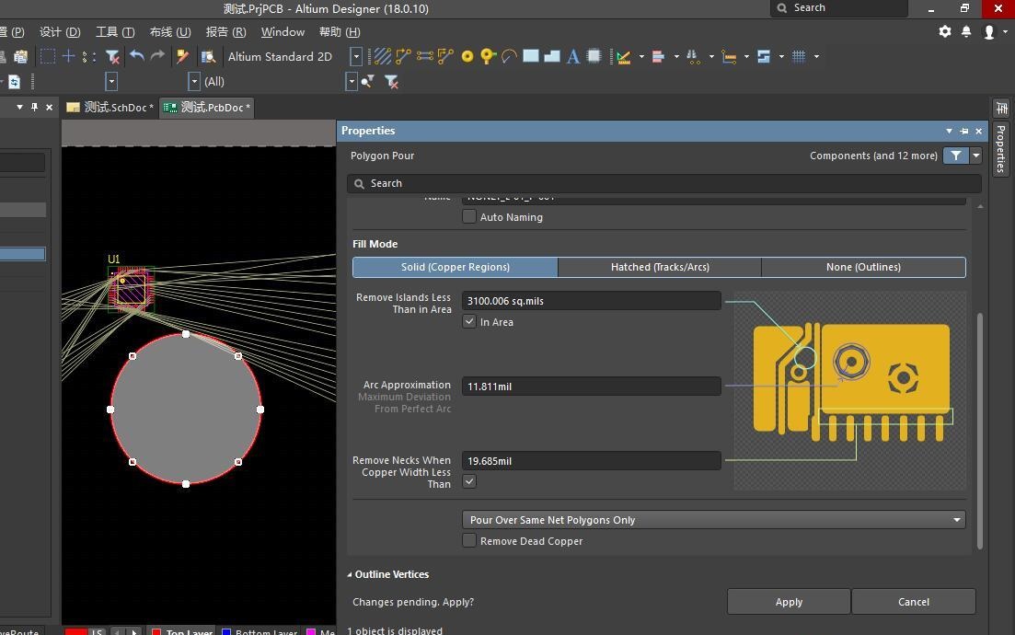This screenshot has height=635, width=1015.
Task: Switch to the 测试.SchDoc tab
Action: click(x=110, y=108)
